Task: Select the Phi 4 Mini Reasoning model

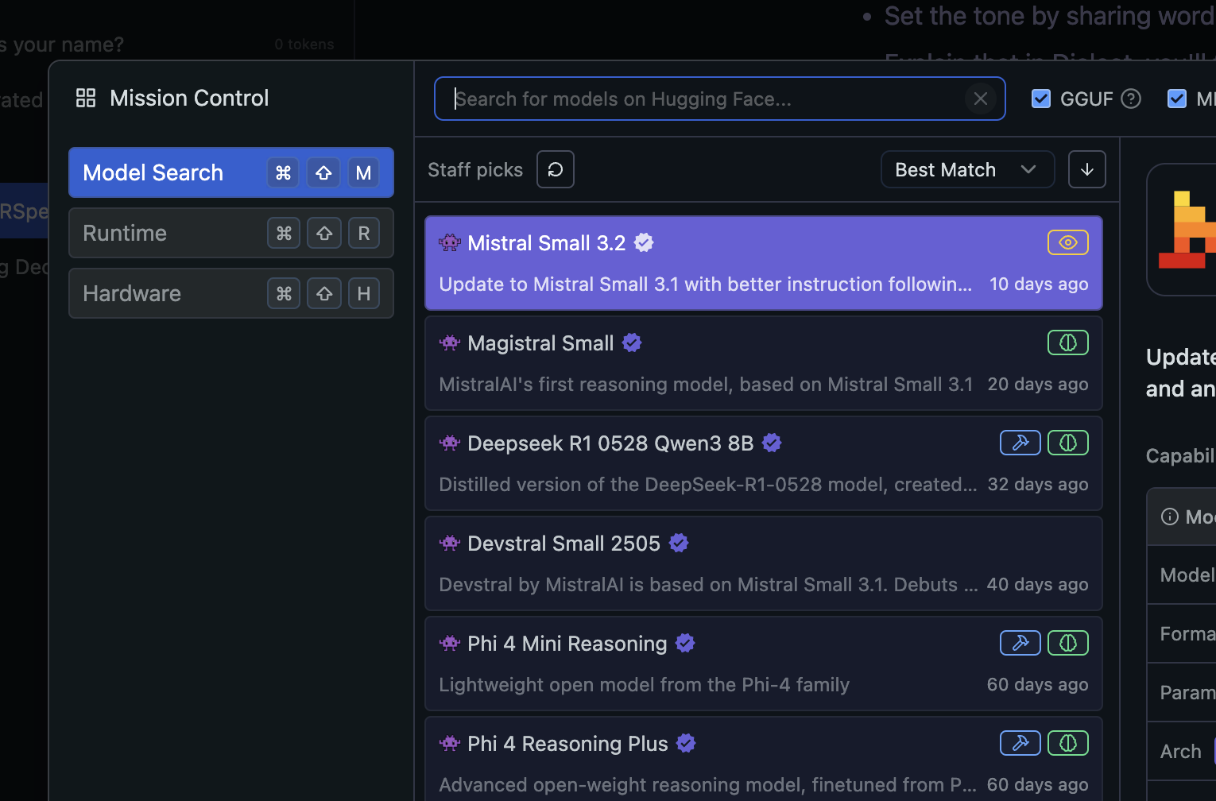Action: coord(764,664)
